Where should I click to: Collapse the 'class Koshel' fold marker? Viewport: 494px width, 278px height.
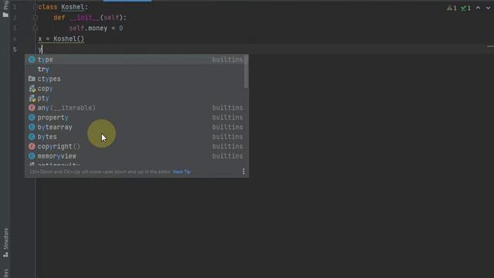click(35, 7)
